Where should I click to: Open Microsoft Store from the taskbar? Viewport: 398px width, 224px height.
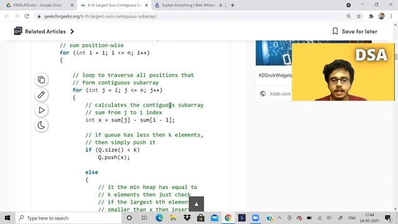tap(200, 218)
